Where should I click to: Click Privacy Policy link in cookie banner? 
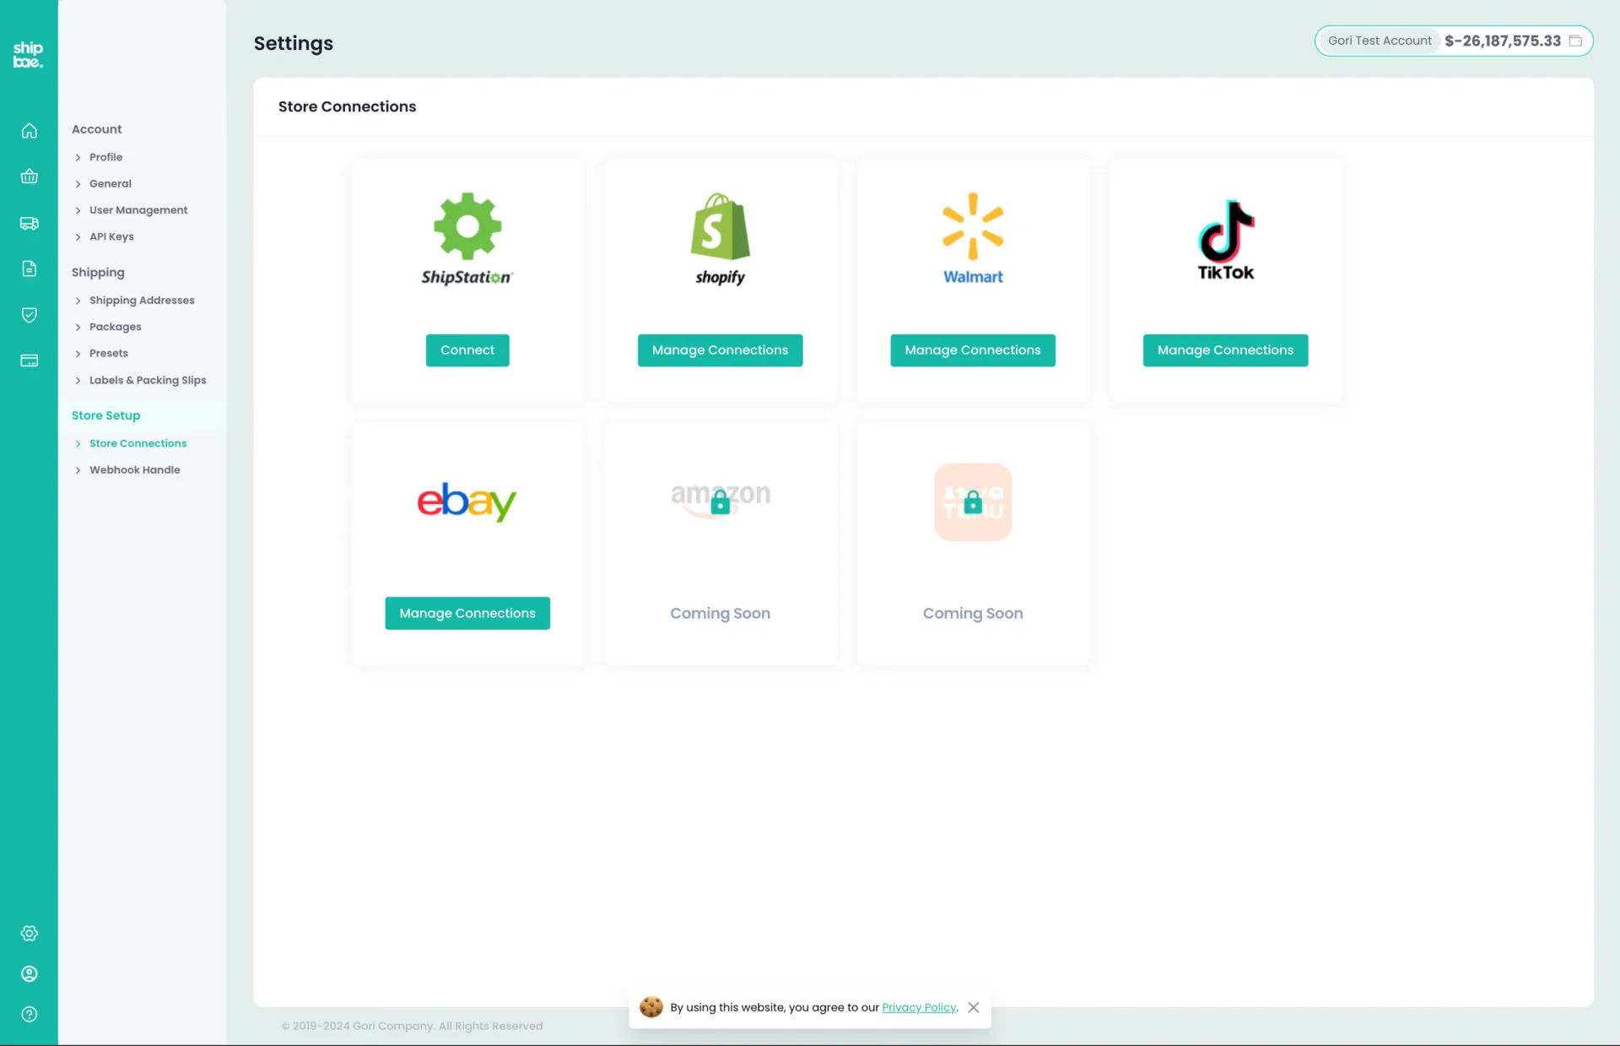(x=919, y=1007)
